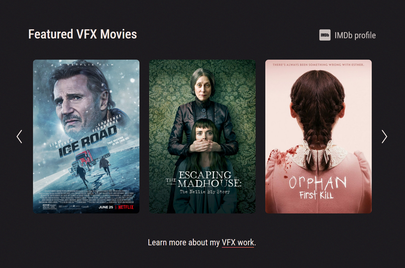Viewport: 405px width, 268px height.
Task: Select Escaping the Madhouse poster
Action: pyautogui.click(x=202, y=136)
